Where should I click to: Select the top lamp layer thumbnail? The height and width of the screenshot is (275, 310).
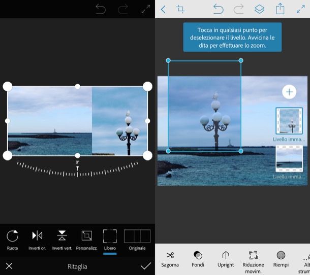tap(289, 121)
